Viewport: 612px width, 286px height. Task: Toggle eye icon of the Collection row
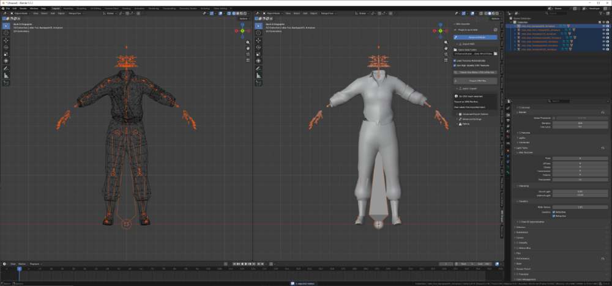point(603,22)
